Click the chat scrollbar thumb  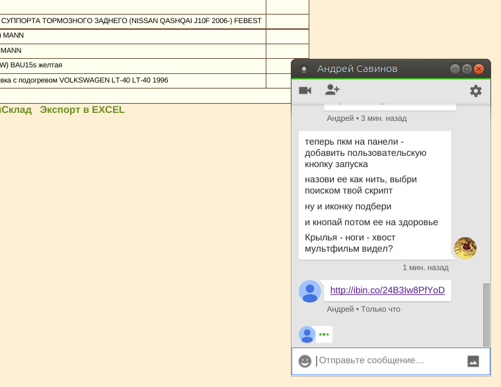[486, 314]
